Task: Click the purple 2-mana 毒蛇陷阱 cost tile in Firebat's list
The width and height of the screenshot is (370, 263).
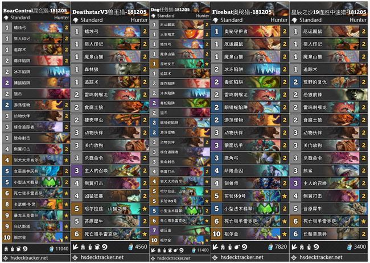Action: tap(216, 82)
